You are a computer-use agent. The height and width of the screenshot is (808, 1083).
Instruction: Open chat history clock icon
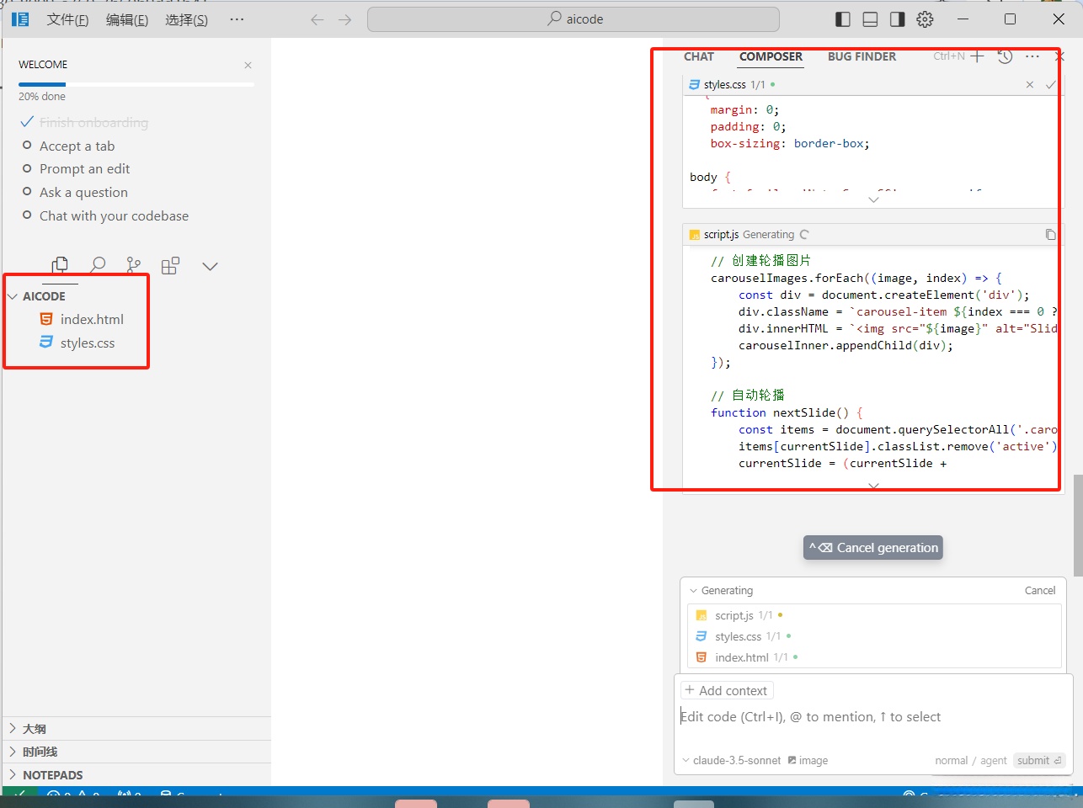click(x=1005, y=56)
